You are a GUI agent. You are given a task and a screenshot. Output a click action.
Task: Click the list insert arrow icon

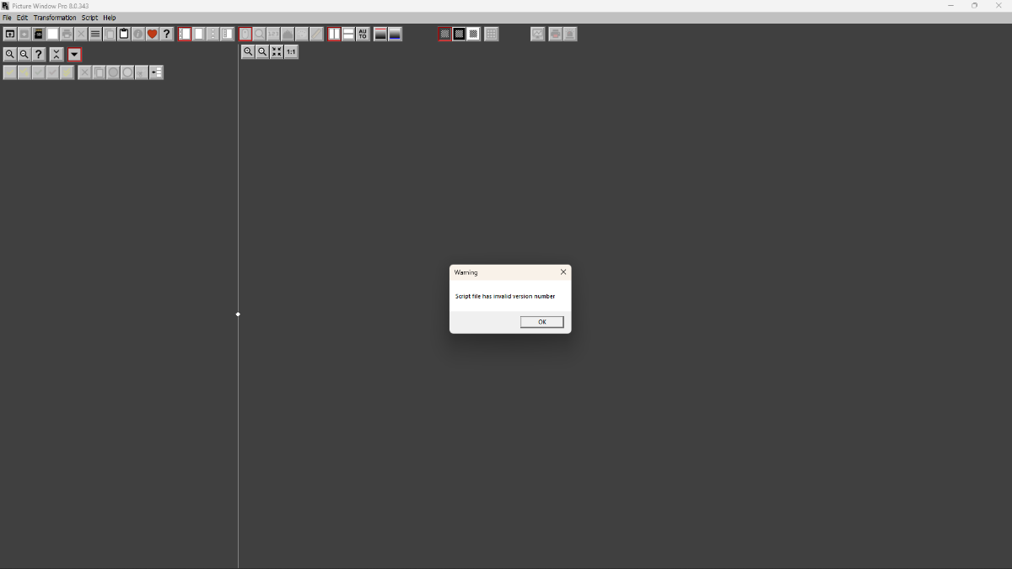pyautogui.click(x=156, y=72)
